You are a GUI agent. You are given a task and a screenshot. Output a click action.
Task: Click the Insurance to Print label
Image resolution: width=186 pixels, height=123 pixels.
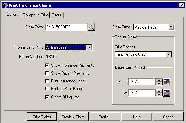(28, 47)
